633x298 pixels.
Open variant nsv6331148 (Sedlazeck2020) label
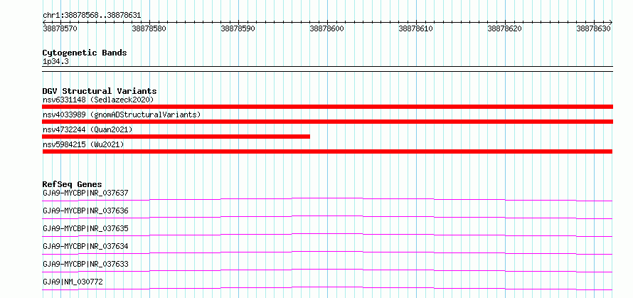98,100
